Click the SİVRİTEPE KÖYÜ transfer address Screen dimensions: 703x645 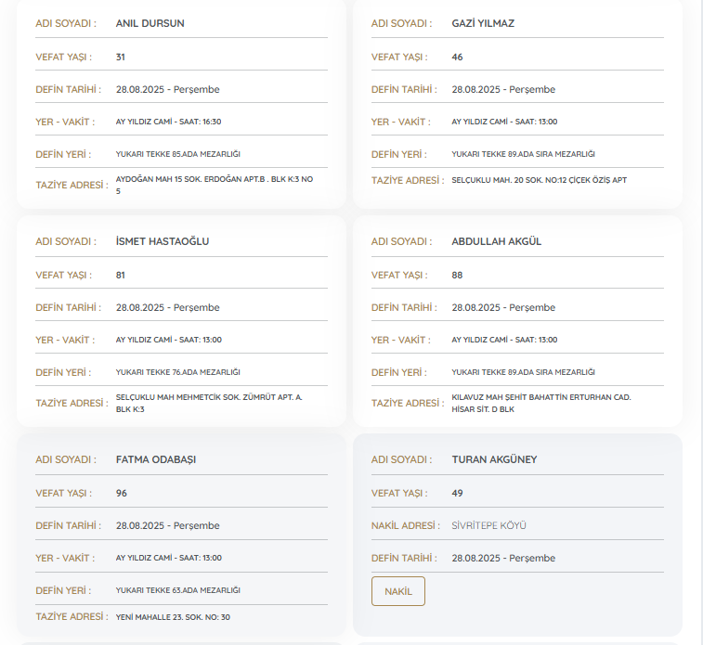[x=488, y=525]
